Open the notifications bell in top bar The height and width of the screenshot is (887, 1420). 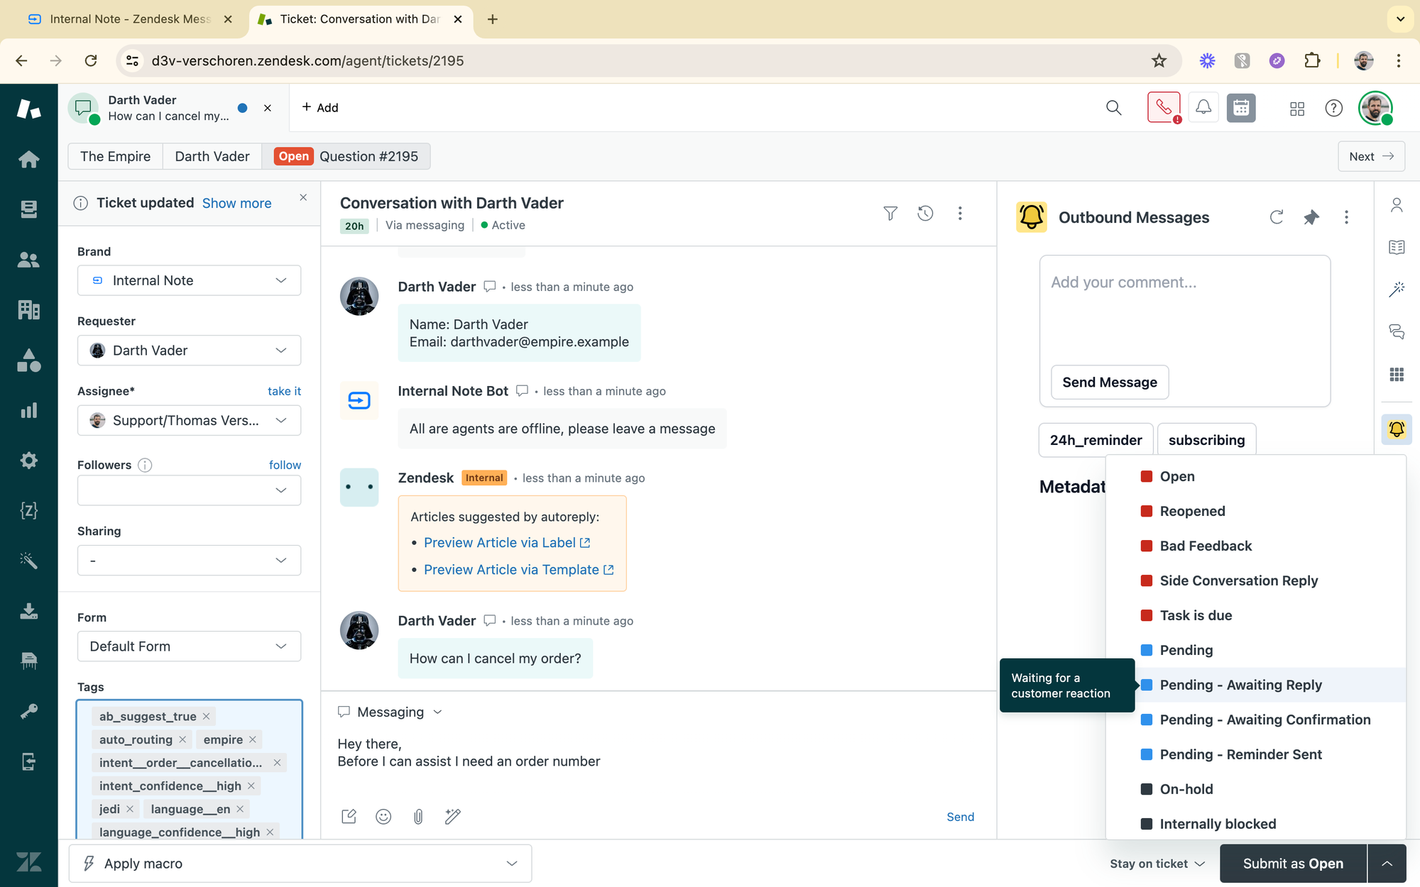click(x=1203, y=108)
